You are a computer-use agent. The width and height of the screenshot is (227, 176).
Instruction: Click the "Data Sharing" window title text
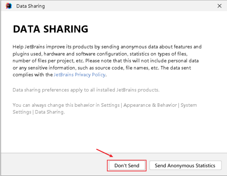[31, 6]
